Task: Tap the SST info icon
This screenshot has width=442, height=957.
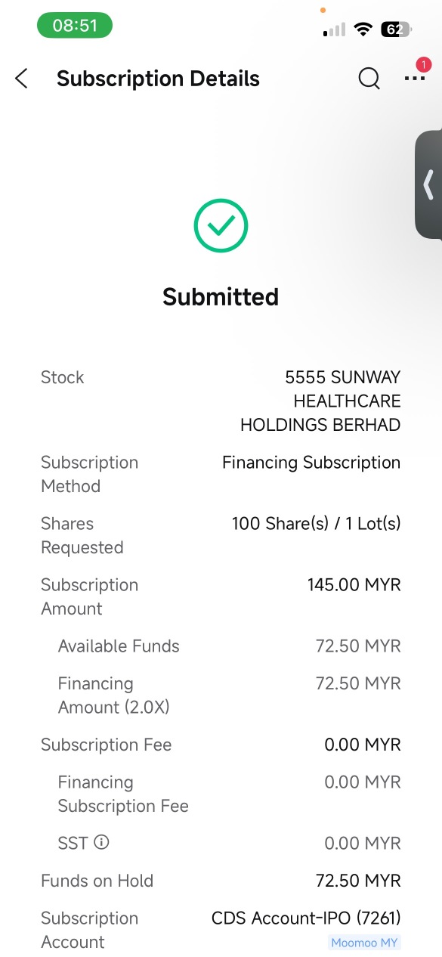Action: point(101,842)
